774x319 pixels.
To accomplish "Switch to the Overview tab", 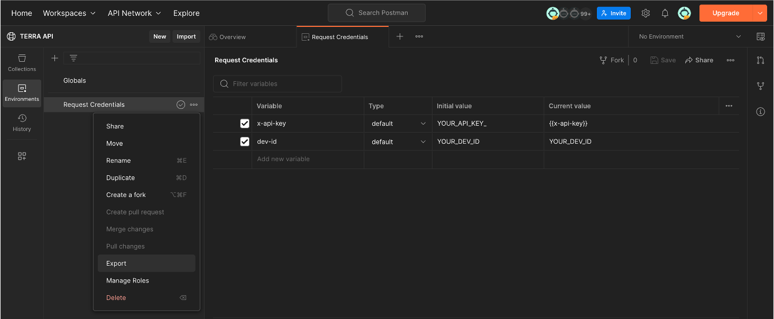I will click(x=227, y=37).
